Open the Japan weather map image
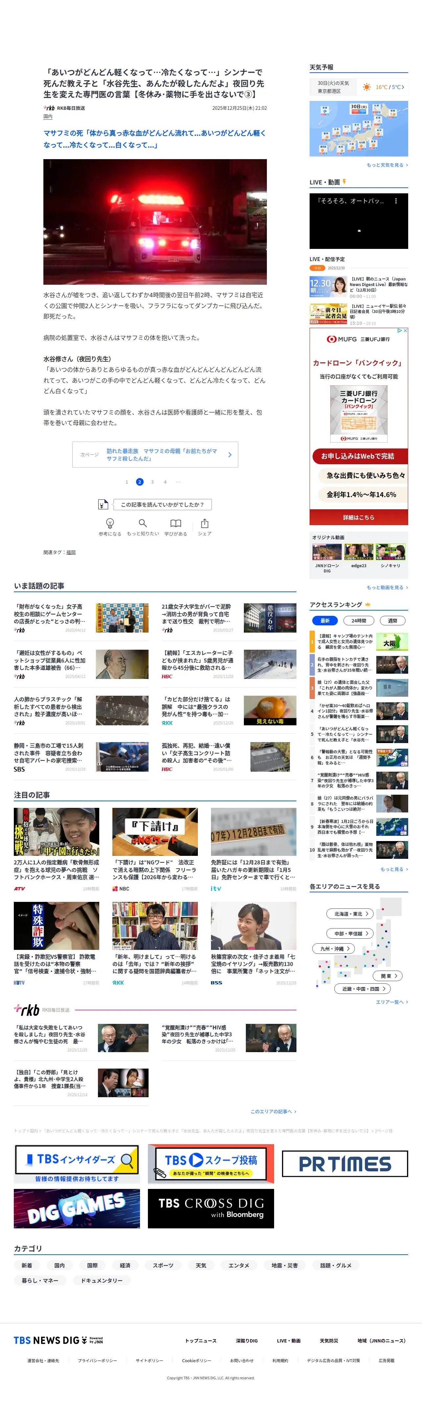Screen dimensions: 422x1424 (359, 129)
